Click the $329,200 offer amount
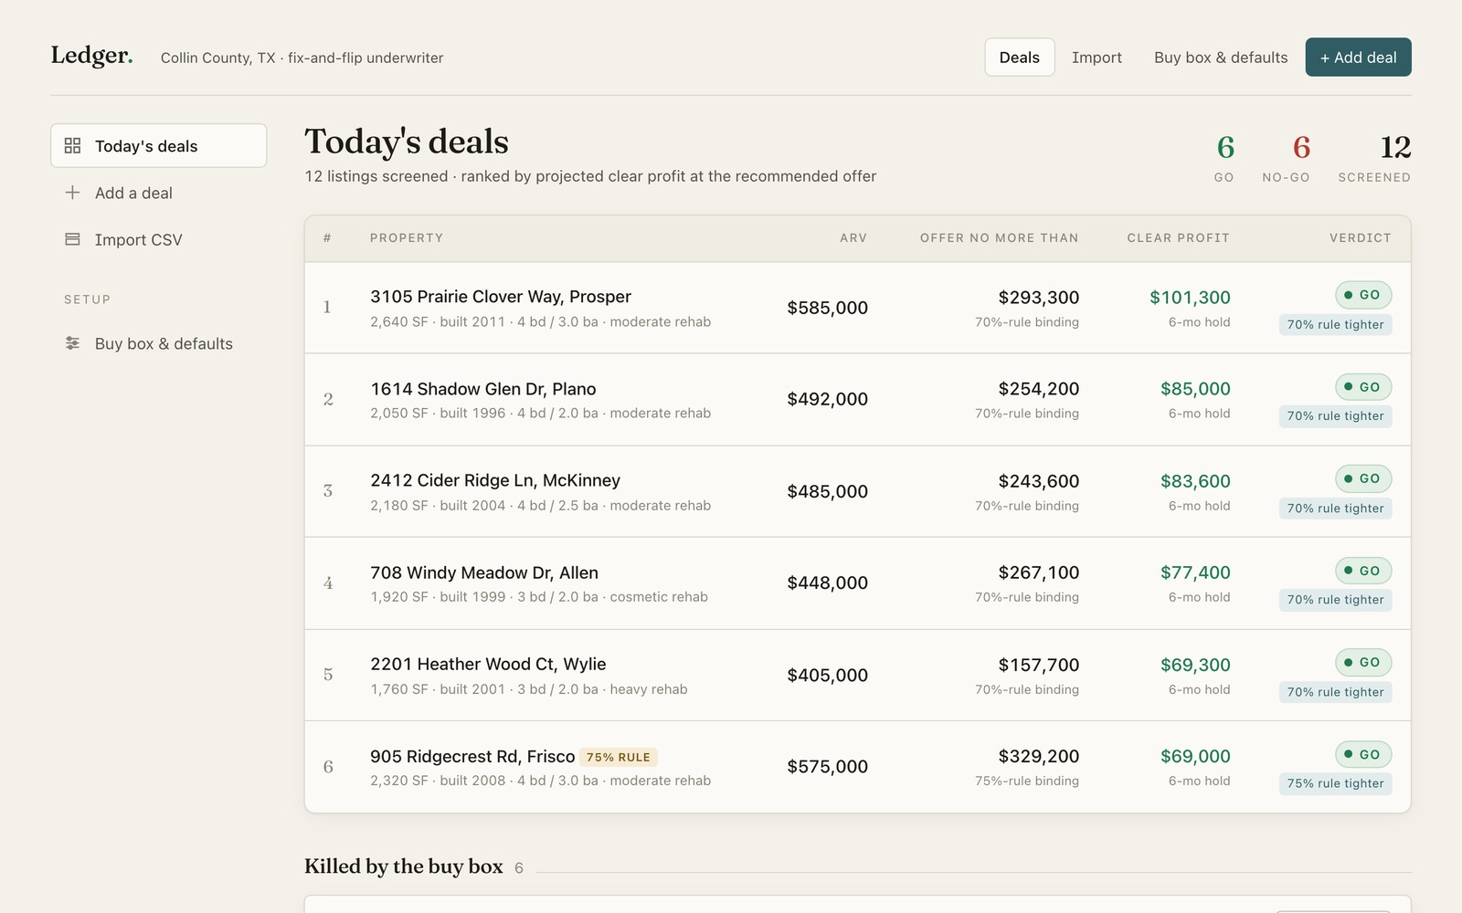The height and width of the screenshot is (913, 1462). 1038,756
